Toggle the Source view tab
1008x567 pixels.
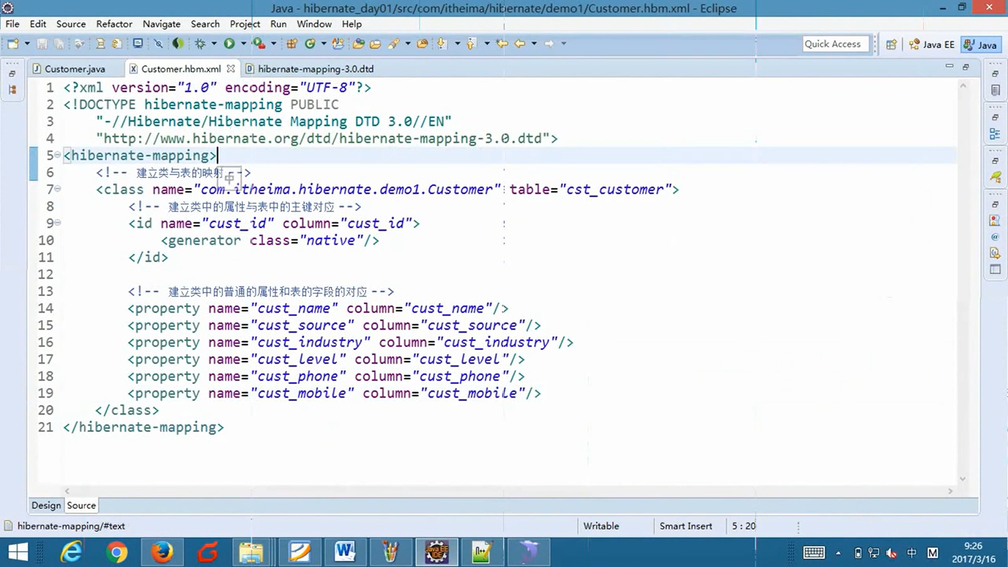tap(81, 505)
